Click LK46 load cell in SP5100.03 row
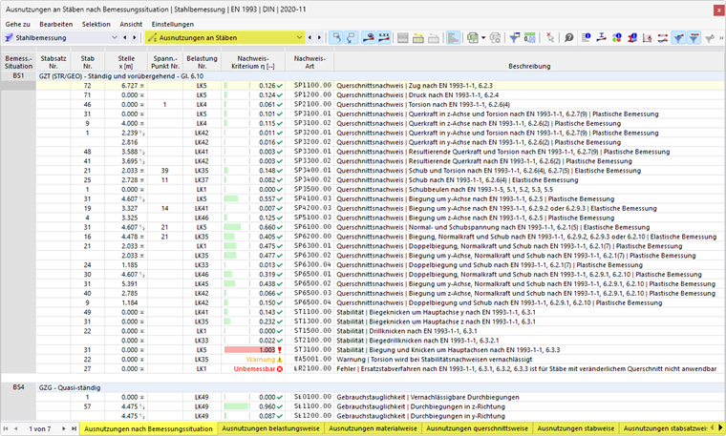 pos(202,218)
